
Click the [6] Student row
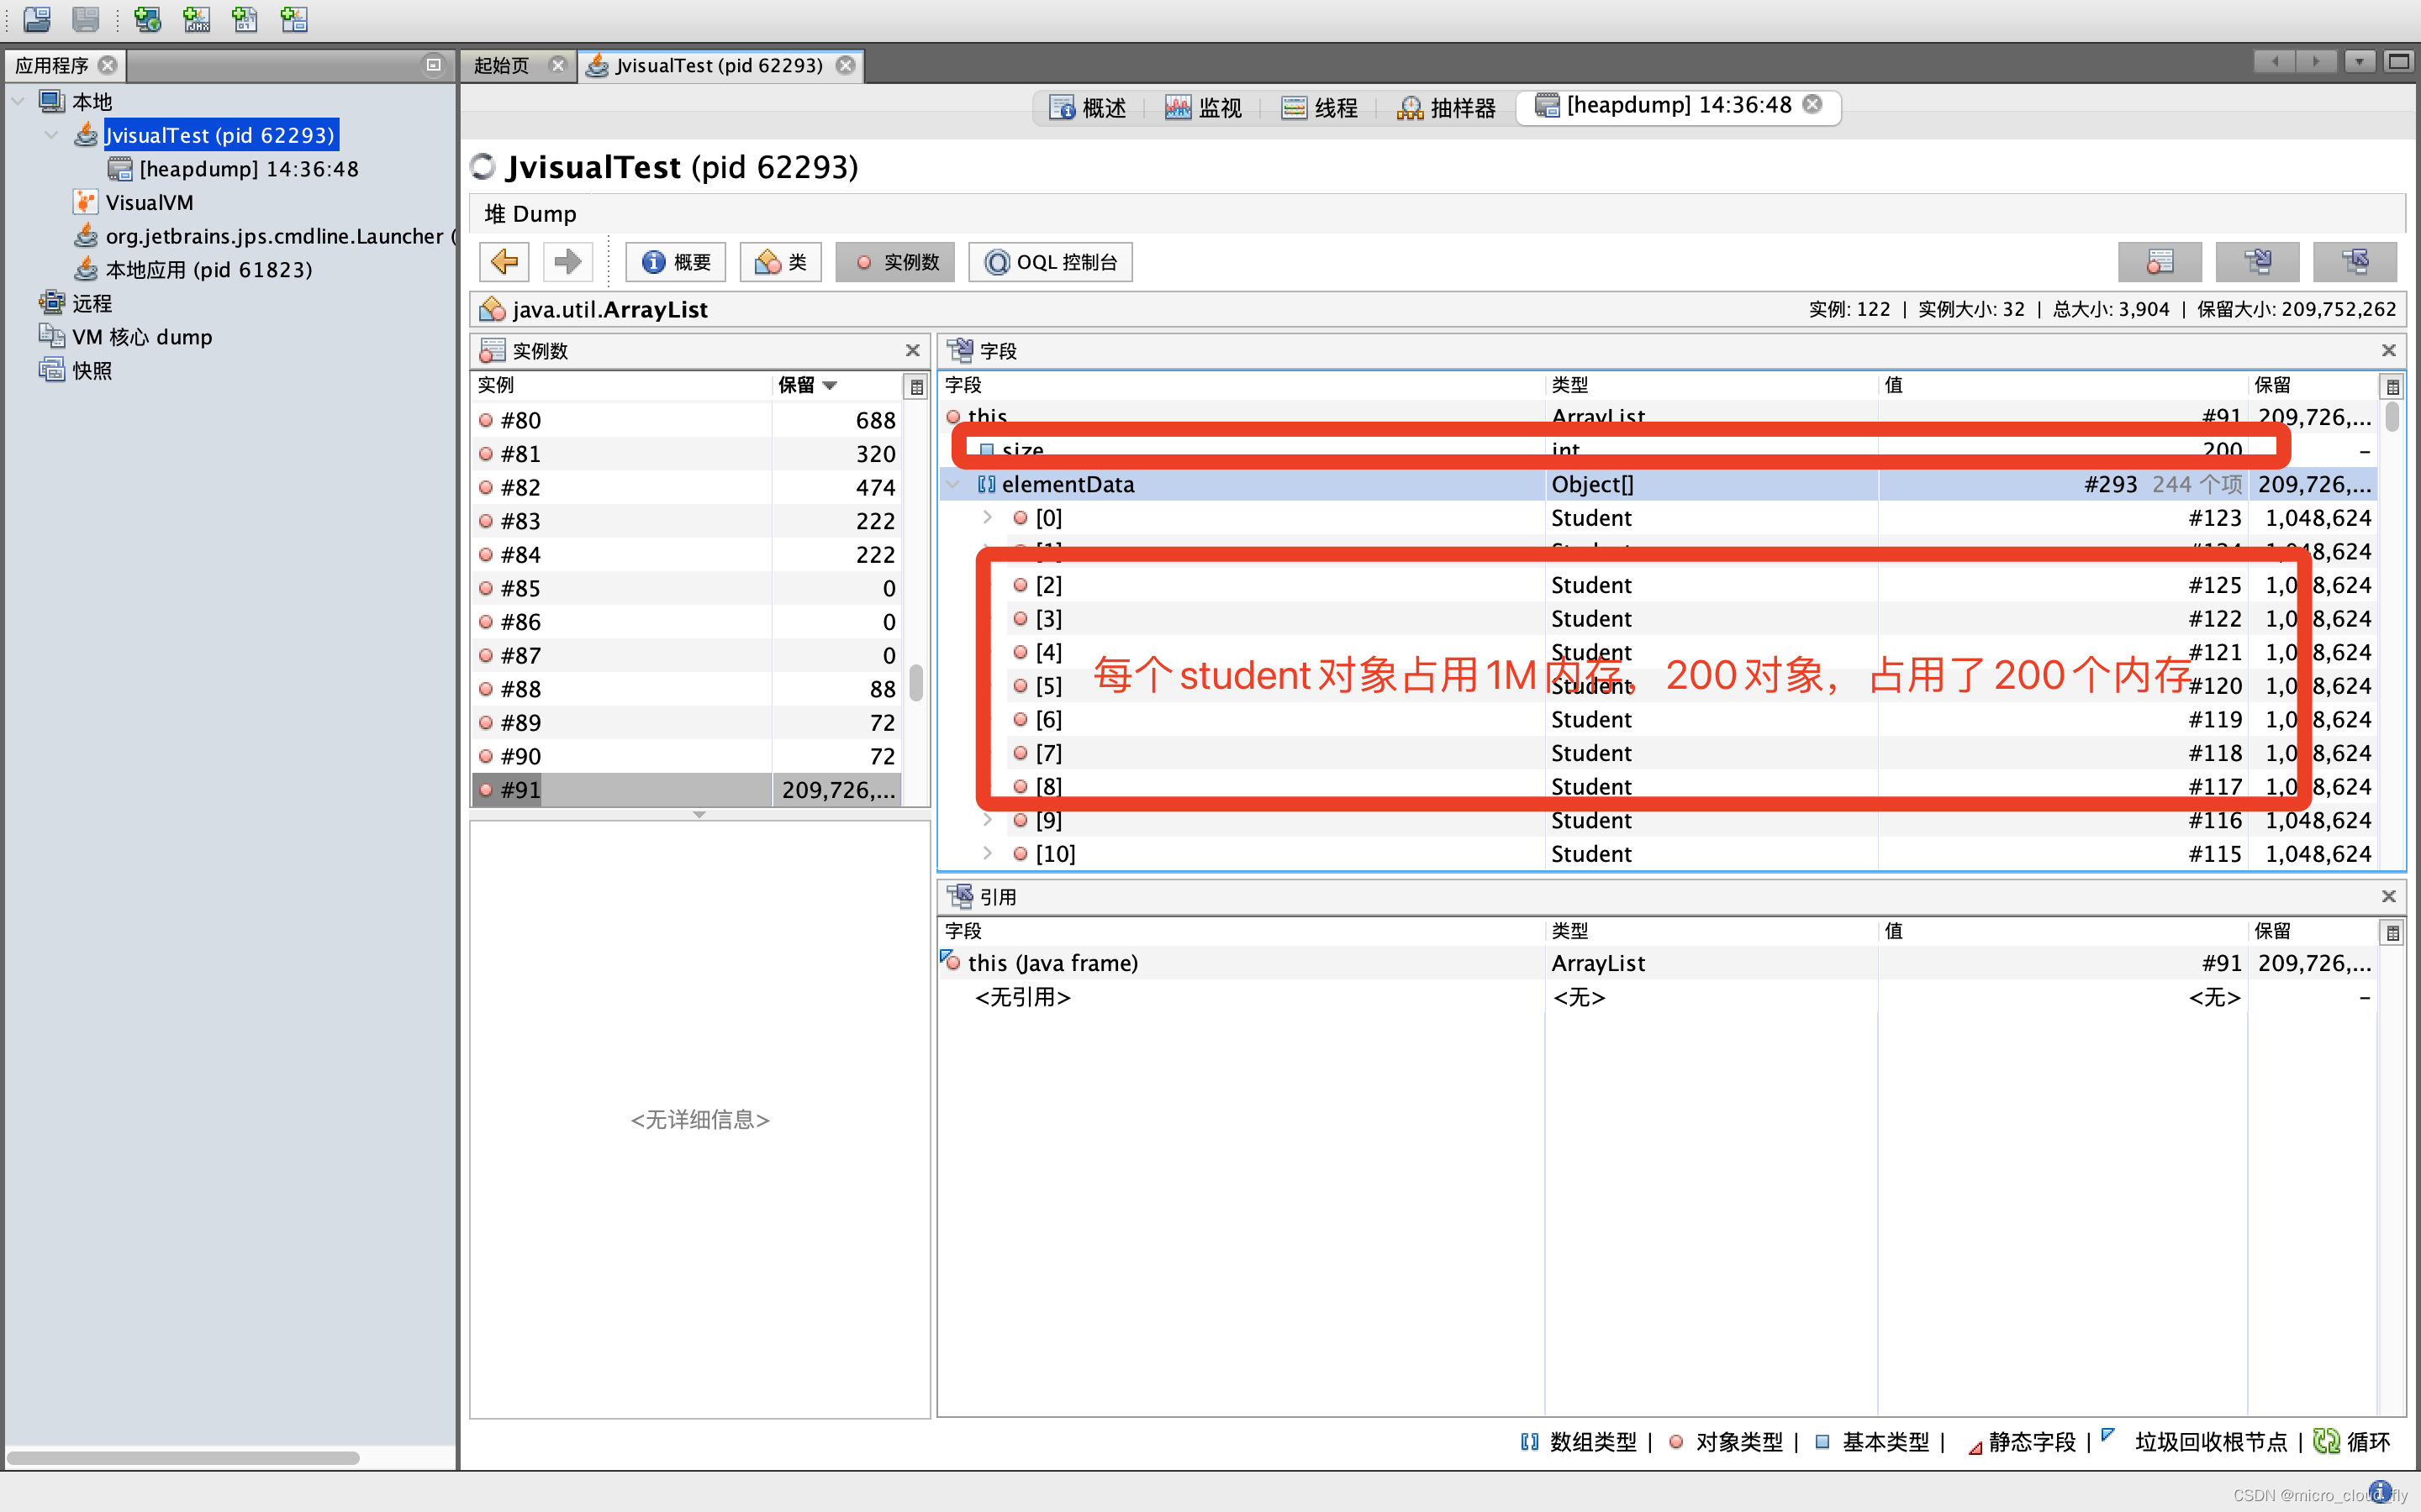click(1657, 719)
